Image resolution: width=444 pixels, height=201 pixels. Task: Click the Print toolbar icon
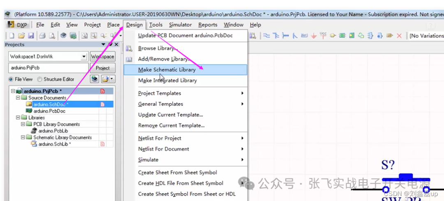click(x=42, y=36)
